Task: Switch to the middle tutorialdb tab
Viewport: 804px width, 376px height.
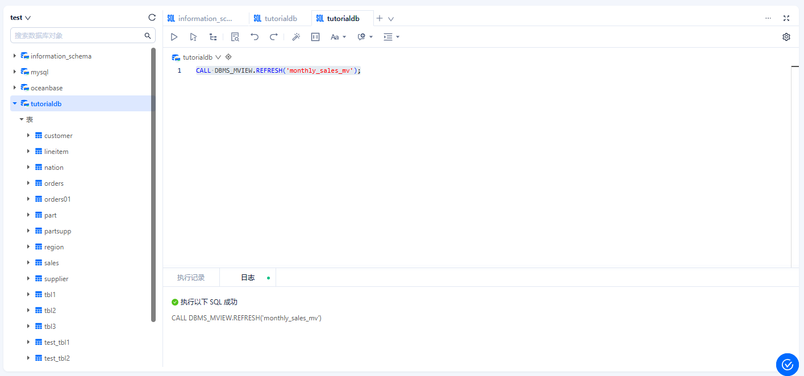Action: (x=280, y=18)
